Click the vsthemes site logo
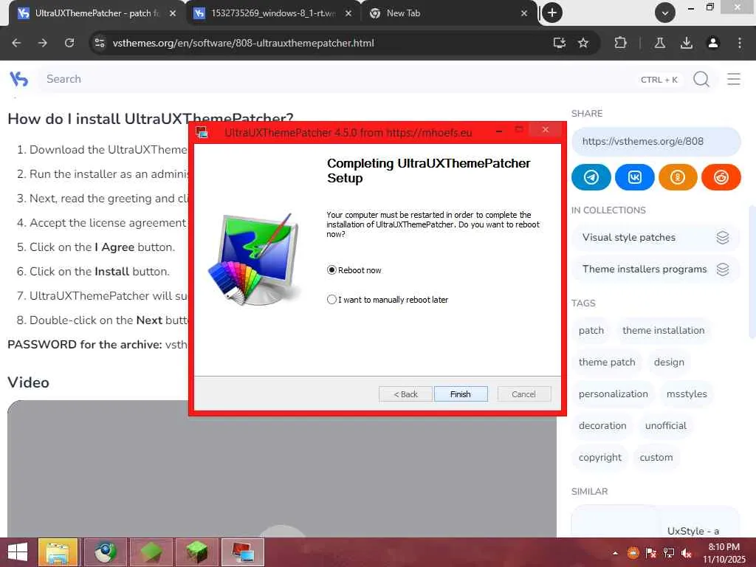The height and width of the screenshot is (567, 756). [x=19, y=78]
